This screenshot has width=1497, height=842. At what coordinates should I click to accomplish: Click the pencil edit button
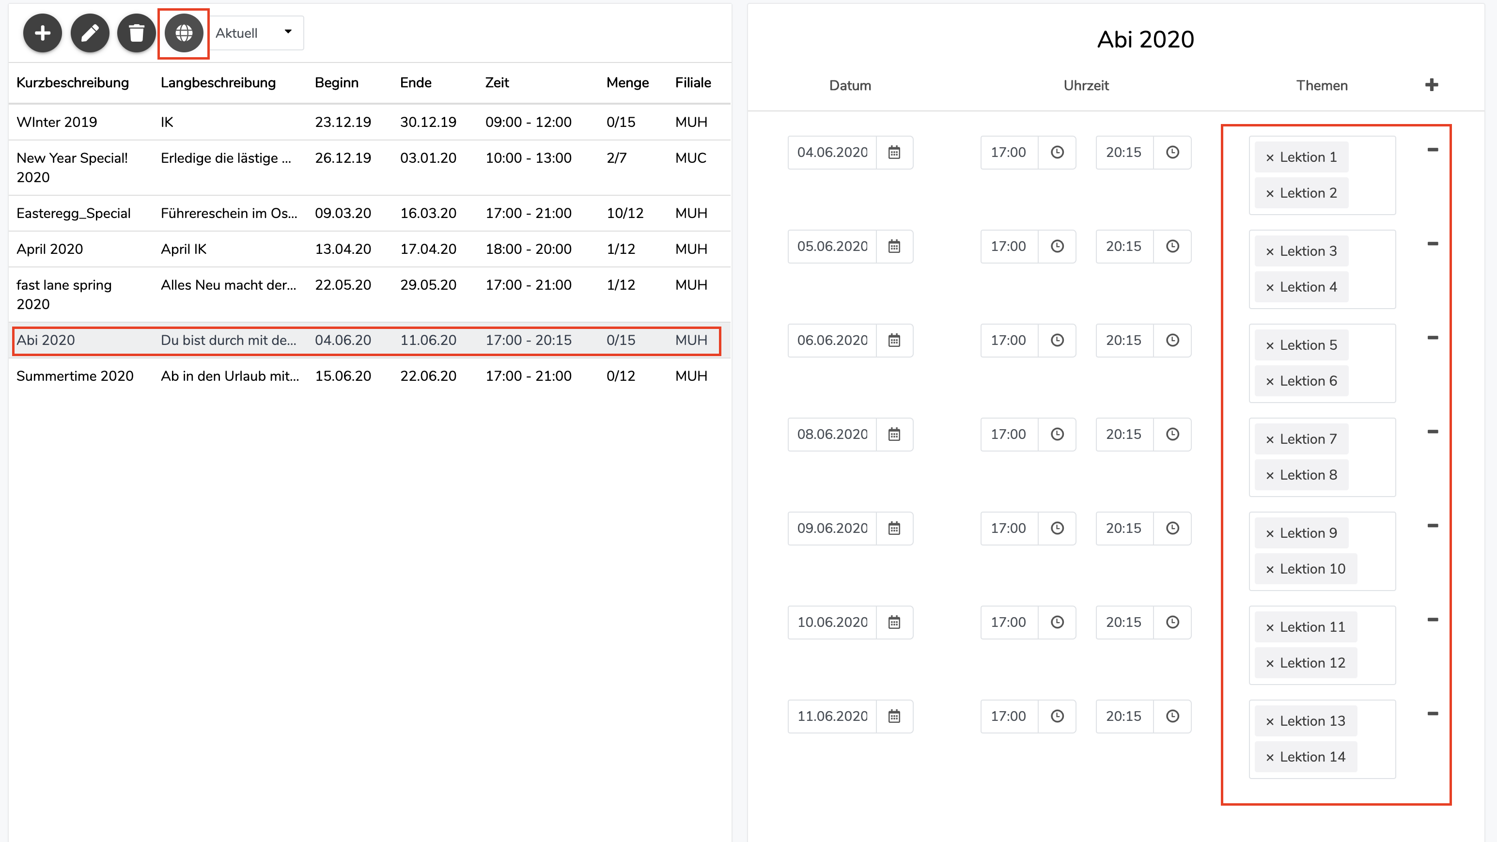90,33
